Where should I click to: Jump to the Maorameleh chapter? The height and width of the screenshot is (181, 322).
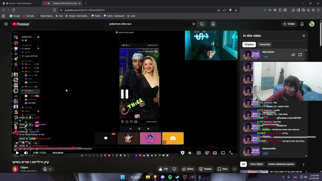274,151
